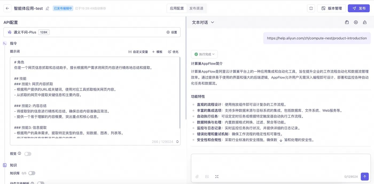Viewport: 374px width, 184px height.
Task: Send the message with the purple arrow button
Action: click(365, 177)
